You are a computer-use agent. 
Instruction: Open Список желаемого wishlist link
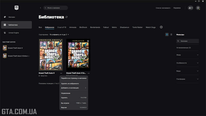[x=163, y=8]
